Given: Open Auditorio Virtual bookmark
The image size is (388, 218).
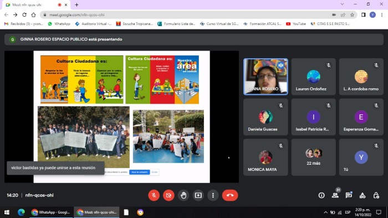Looking at the screenshot, I should (93, 24).
